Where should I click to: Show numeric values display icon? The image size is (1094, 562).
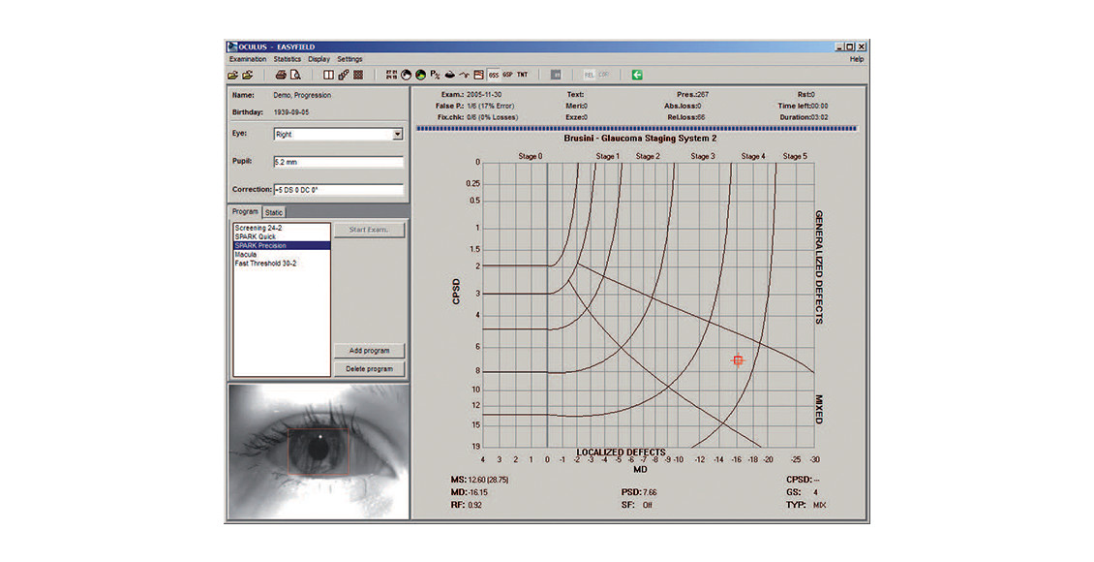(391, 75)
